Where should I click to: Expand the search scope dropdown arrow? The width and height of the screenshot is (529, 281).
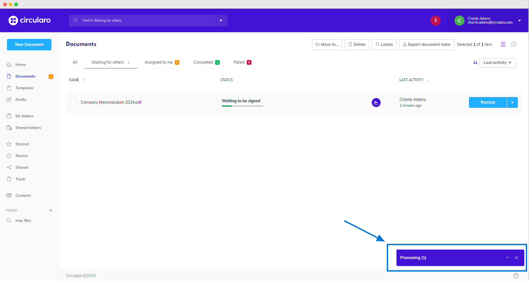click(x=221, y=21)
